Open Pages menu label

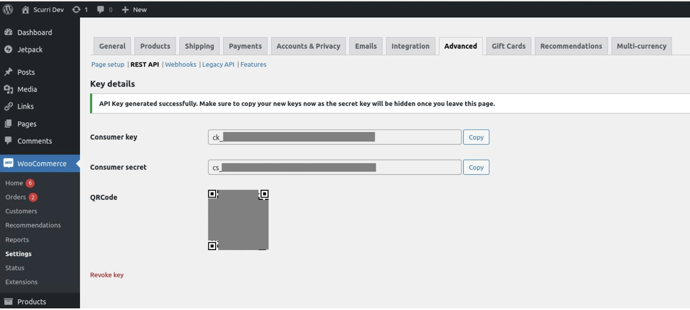[x=27, y=124]
